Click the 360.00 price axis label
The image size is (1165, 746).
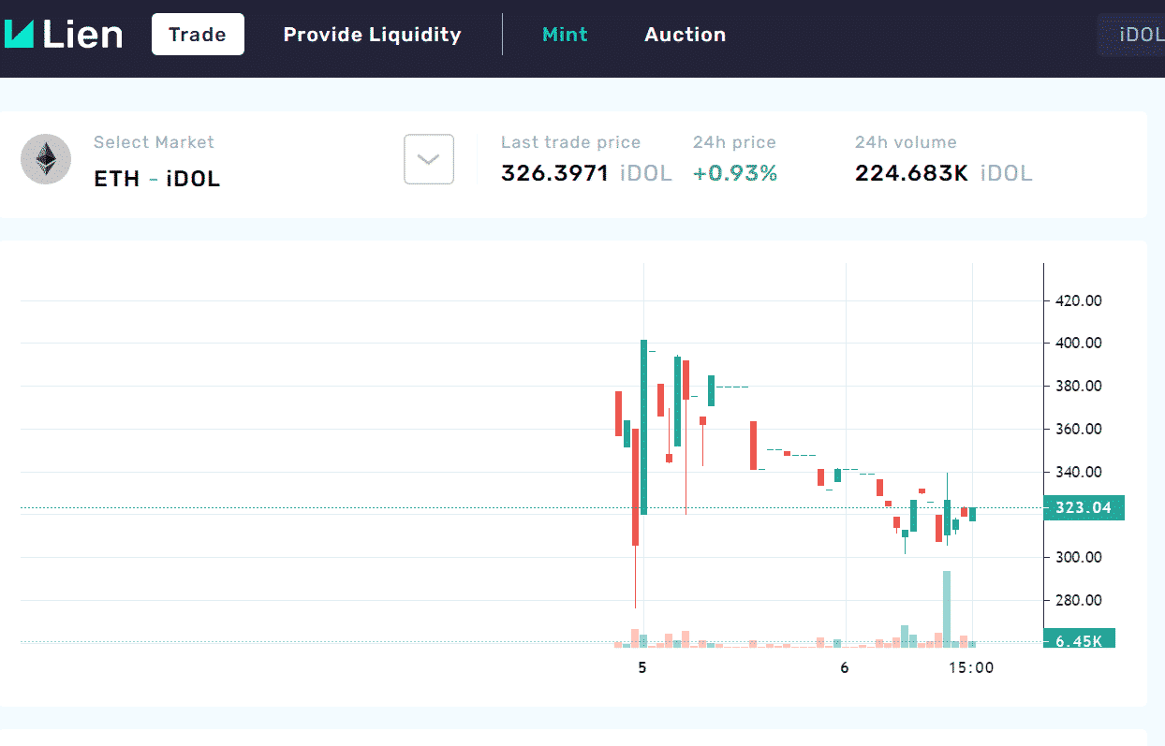click(x=1078, y=429)
